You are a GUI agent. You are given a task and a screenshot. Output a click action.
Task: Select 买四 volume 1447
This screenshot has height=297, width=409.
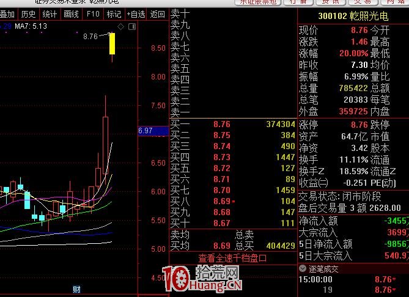286,157
